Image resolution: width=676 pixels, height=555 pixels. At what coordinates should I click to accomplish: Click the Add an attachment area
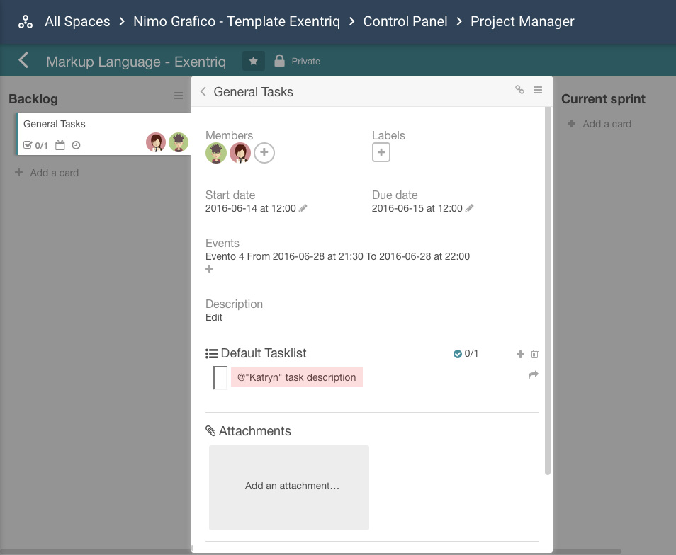289,488
